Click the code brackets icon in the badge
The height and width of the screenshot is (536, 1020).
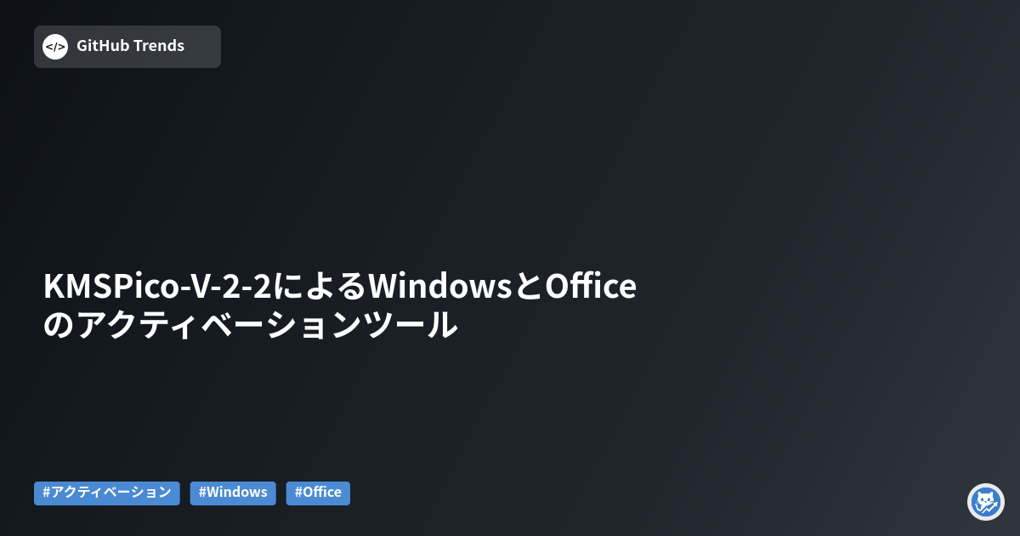click(x=55, y=47)
